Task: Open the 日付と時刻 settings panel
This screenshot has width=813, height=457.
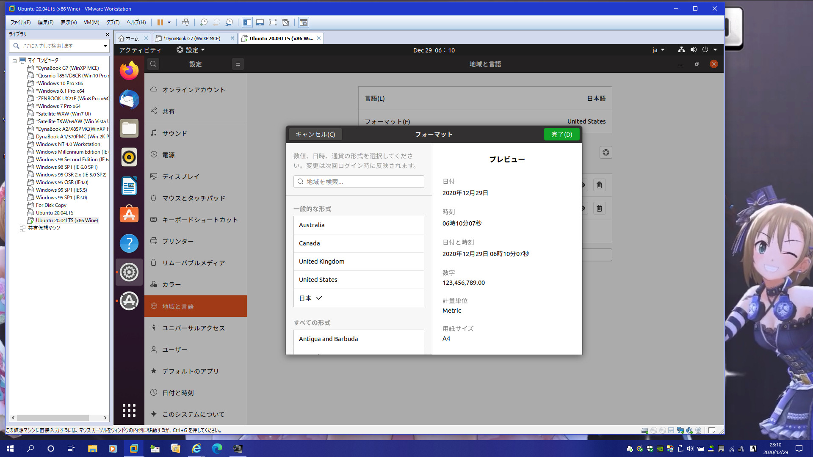Action: point(196,393)
